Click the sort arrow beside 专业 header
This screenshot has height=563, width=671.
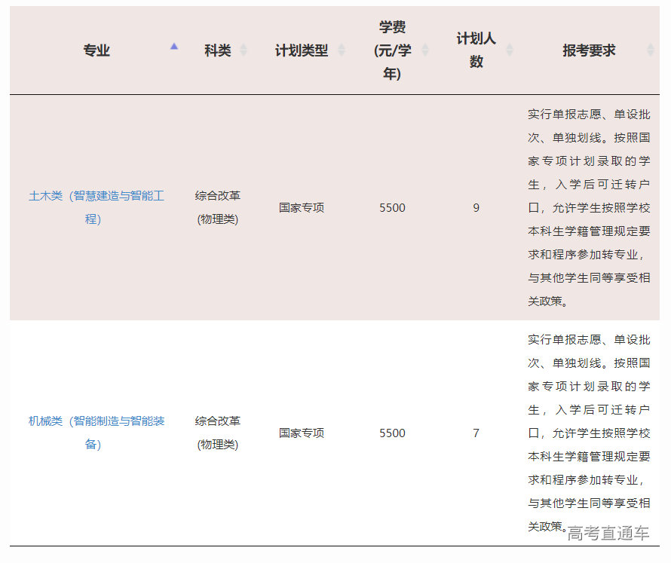click(x=174, y=47)
